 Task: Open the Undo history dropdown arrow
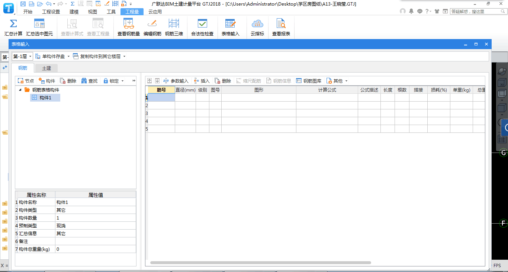click(54, 4)
